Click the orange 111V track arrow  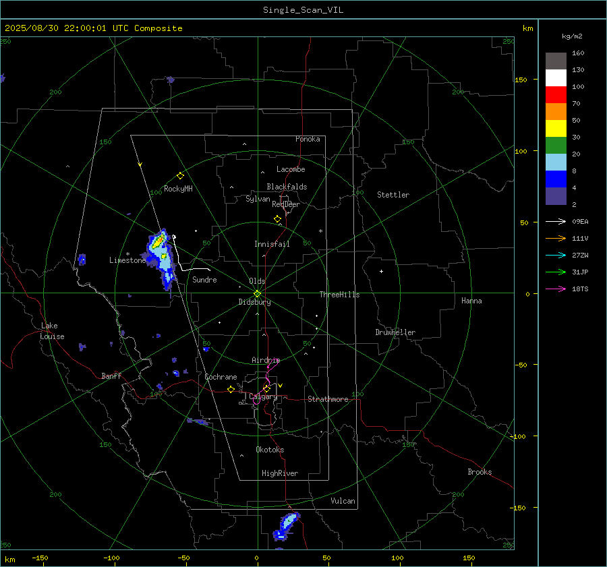(x=556, y=239)
